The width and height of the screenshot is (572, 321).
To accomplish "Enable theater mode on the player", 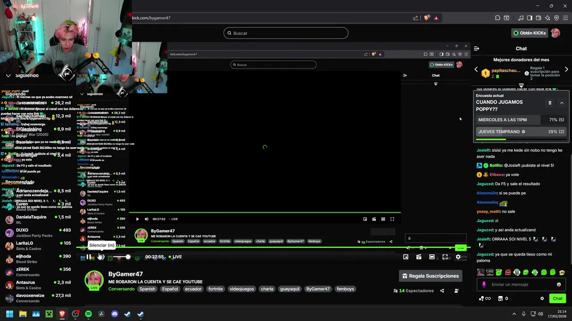I will 432,257.
